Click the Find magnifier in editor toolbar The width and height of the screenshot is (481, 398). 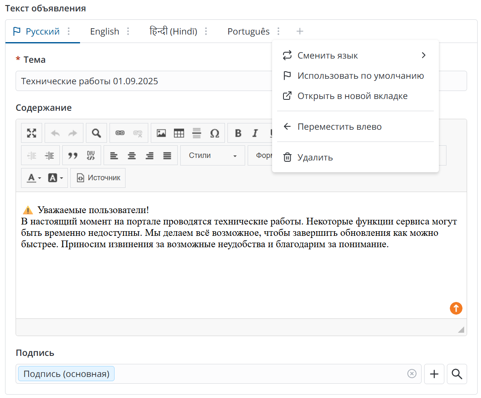coord(96,134)
